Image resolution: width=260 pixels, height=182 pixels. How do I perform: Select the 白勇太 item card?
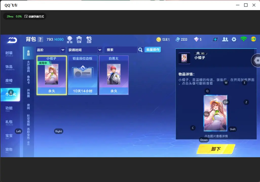[x=114, y=75]
